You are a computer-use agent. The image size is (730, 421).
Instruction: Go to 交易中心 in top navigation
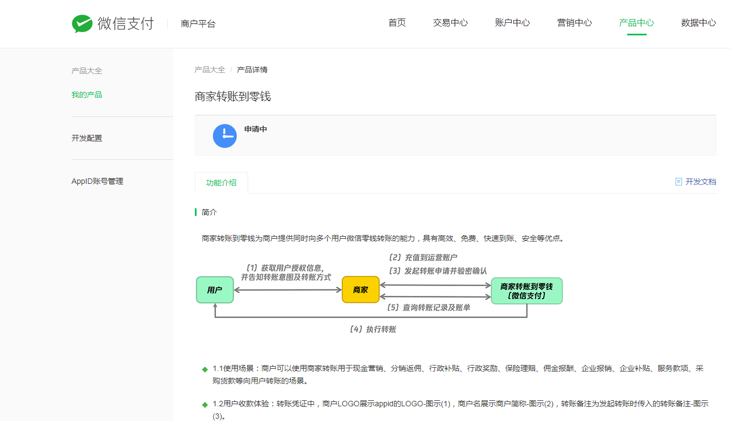450,23
